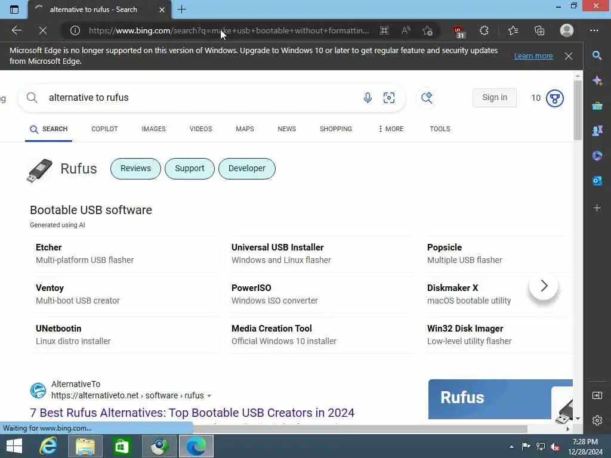The height and width of the screenshot is (458, 611).
Task: Open the Etcher suggestion
Action: [126, 253]
